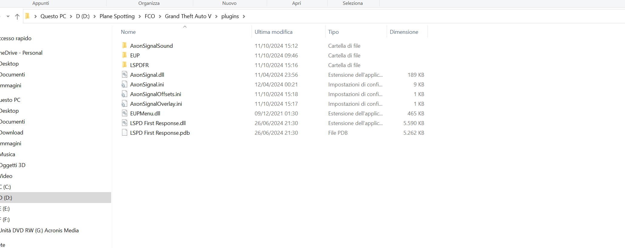Select drive D (D:) in the navigation pane
625x248 pixels.
pos(55,198)
